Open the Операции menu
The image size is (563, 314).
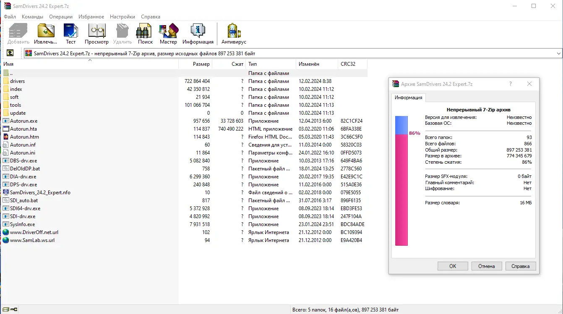tap(61, 17)
